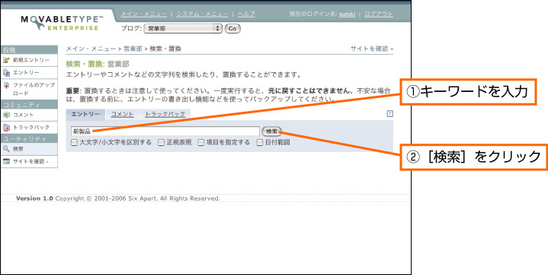The width and height of the screenshot is (548, 275).
Task: Click the ファイルのアップロード upload icon
Action: [x=6, y=85]
